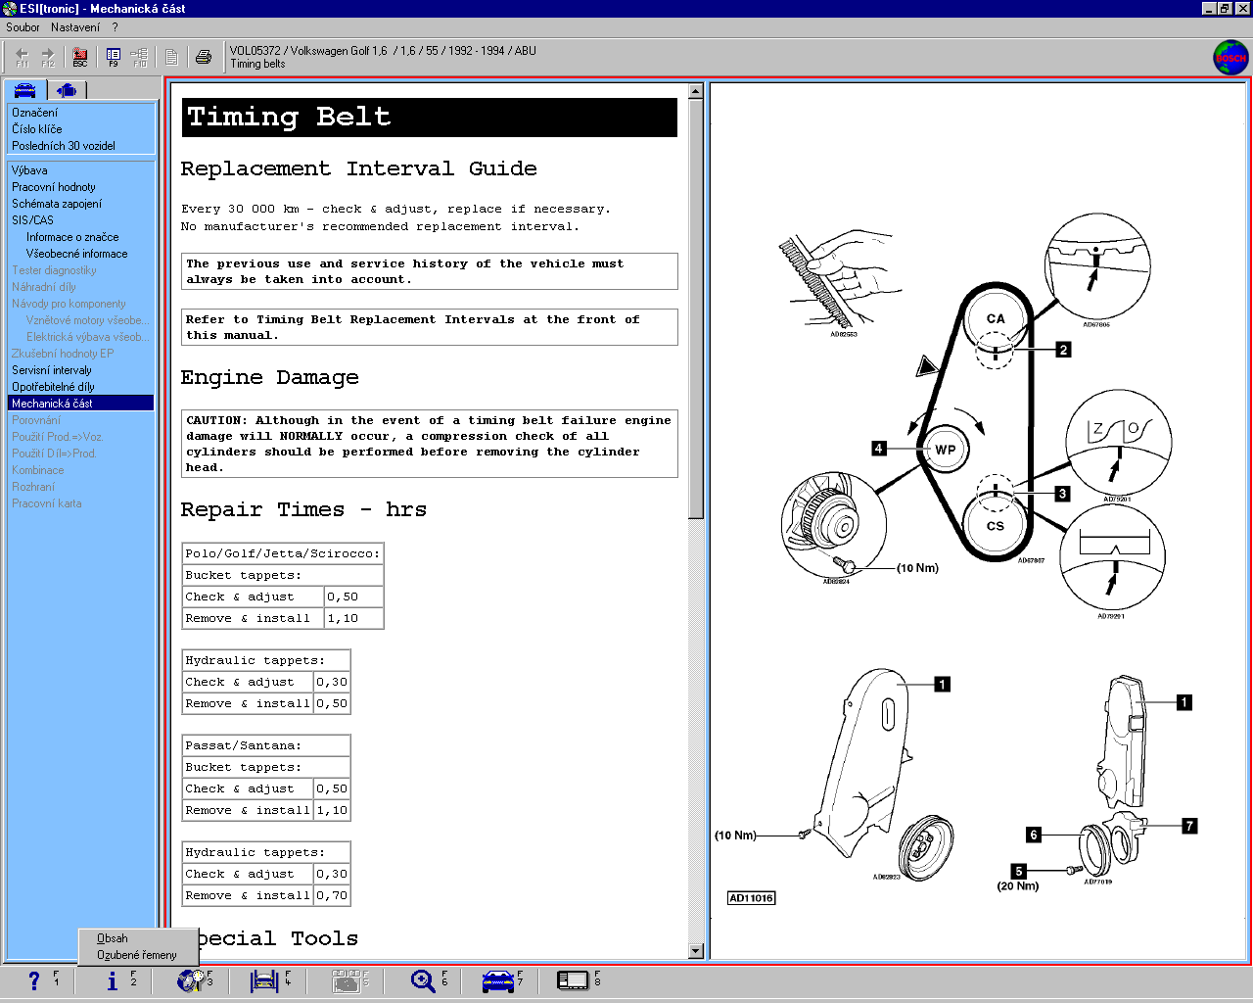Select highlighted Mechanická část entry
This screenshot has width=1253, height=1003.
coord(80,404)
